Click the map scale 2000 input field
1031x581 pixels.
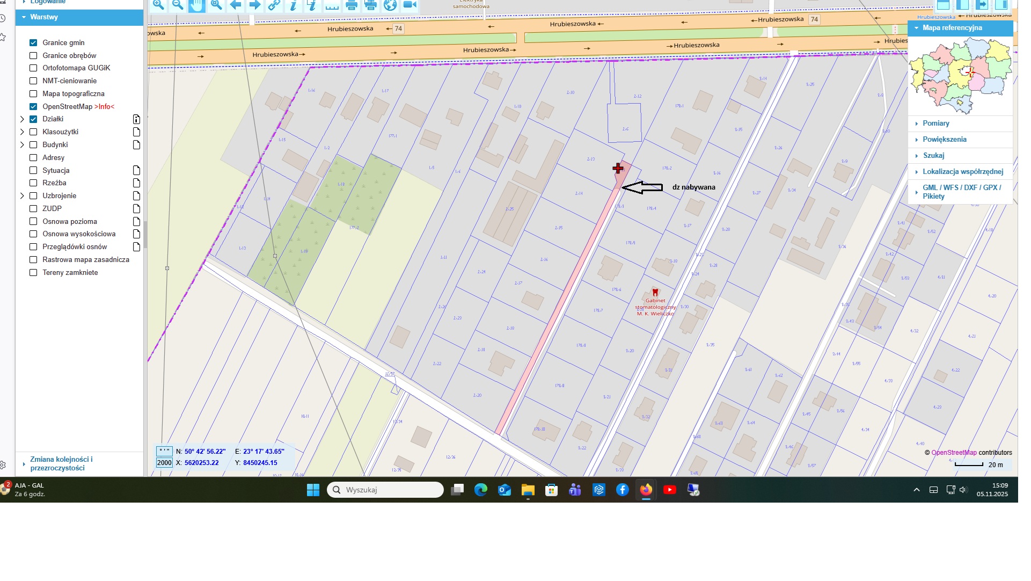164,463
